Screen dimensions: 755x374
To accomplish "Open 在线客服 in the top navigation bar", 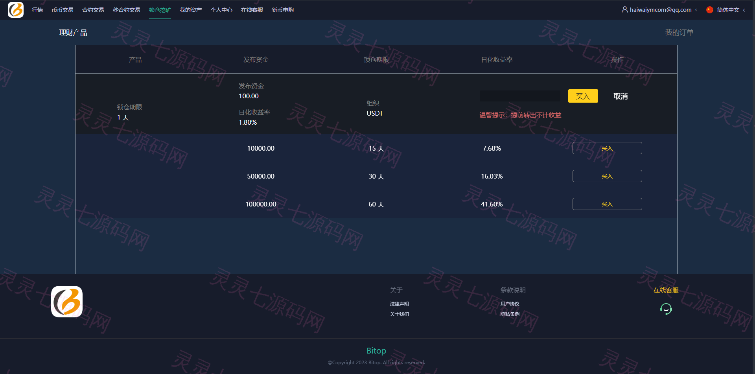I will [x=252, y=10].
